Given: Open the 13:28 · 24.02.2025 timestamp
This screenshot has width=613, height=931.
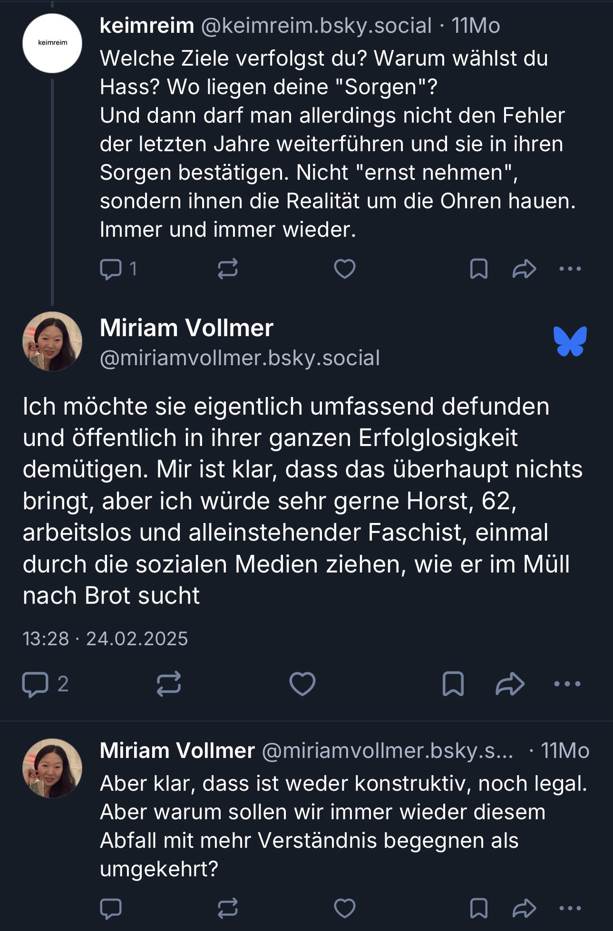Looking at the screenshot, I should tap(105, 639).
